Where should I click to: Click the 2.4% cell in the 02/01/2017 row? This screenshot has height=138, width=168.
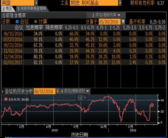pos(133,62)
